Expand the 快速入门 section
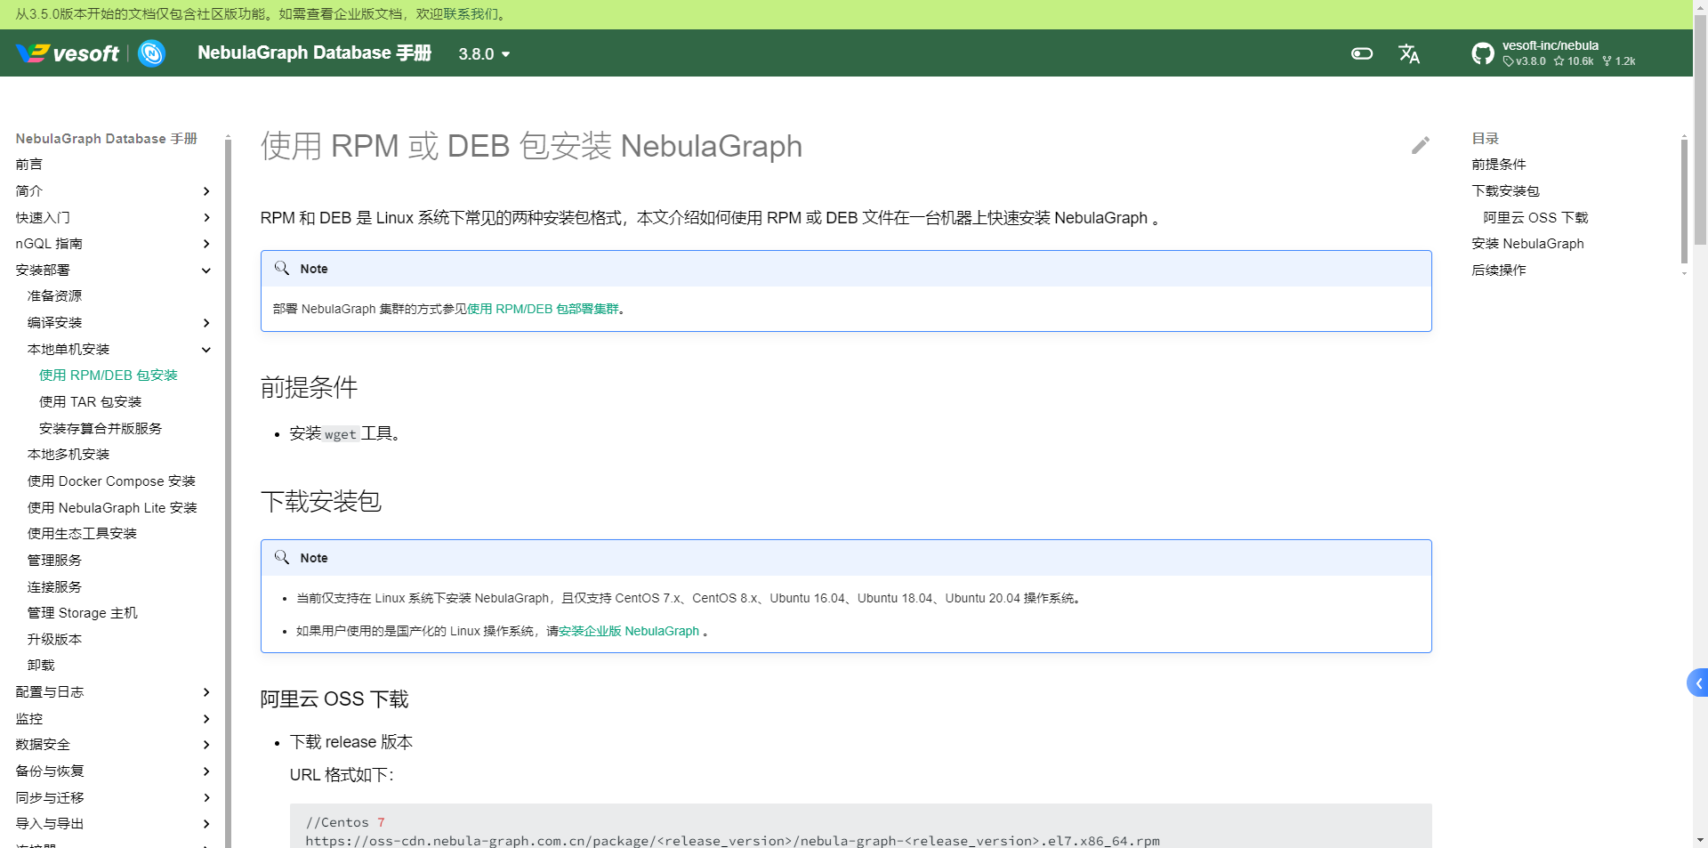The image size is (1708, 848). [206, 218]
